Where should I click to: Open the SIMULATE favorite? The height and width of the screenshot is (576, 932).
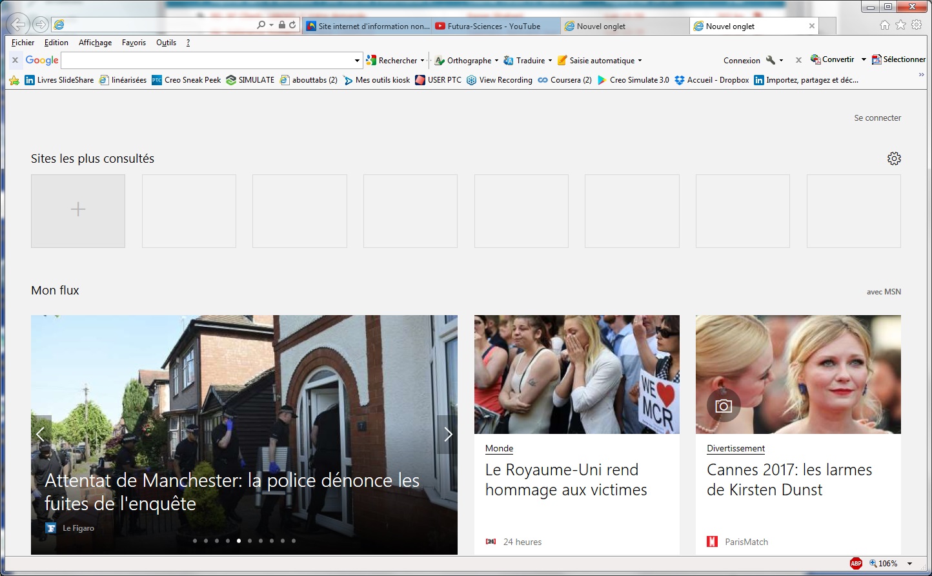(x=250, y=80)
